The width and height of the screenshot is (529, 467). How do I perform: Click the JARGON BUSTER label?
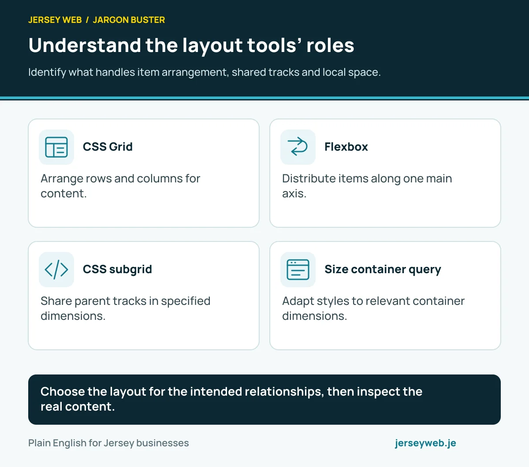(129, 20)
